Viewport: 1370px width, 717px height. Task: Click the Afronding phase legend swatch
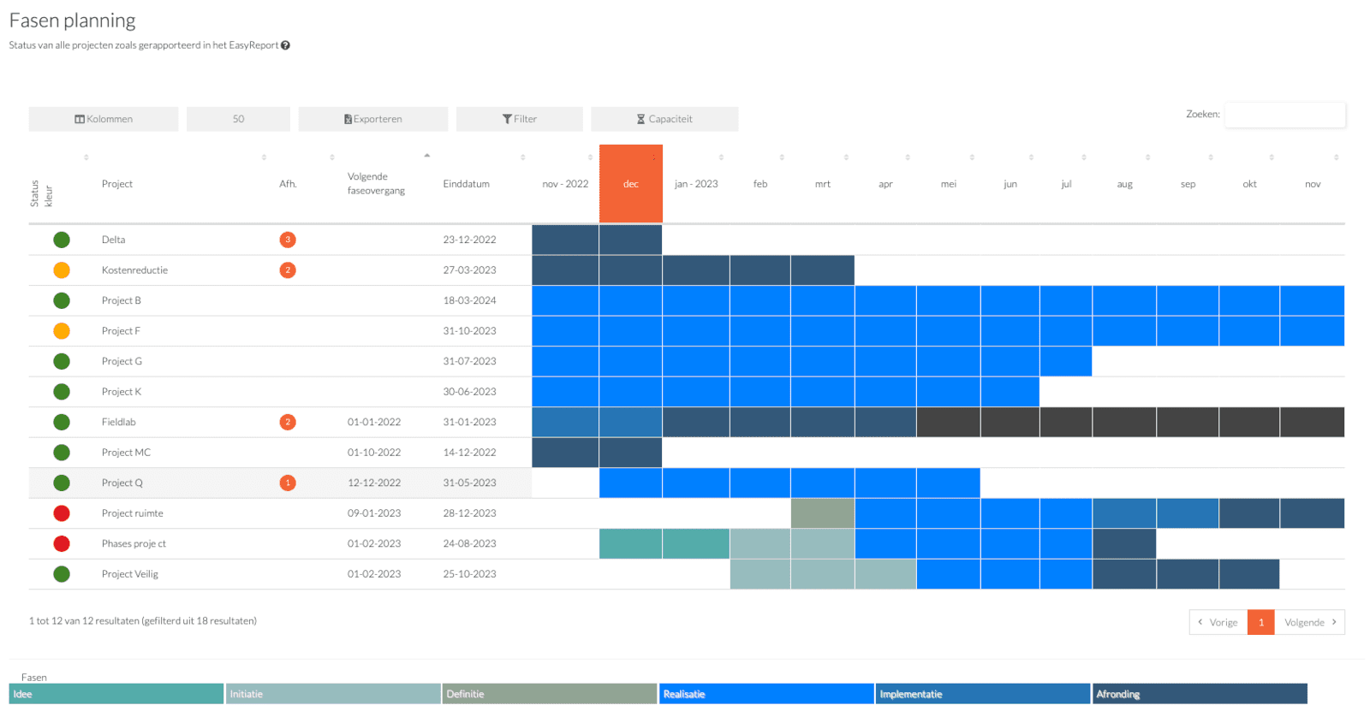1200,694
